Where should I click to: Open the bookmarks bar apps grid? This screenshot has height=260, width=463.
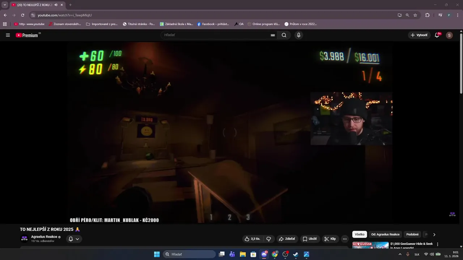5,24
